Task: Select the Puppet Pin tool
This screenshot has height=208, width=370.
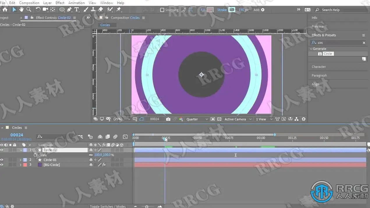Action: click(119, 10)
